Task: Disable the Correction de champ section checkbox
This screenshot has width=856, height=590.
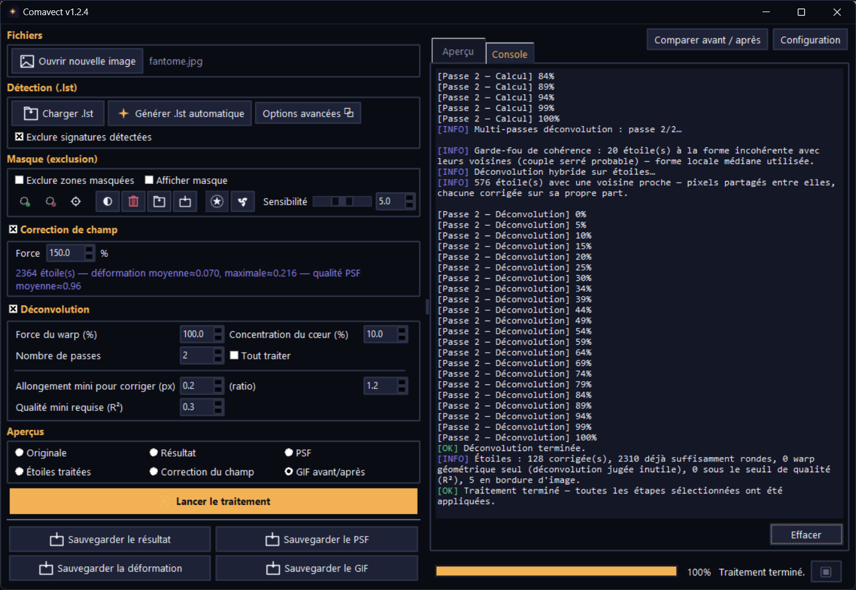Action: click(x=13, y=229)
